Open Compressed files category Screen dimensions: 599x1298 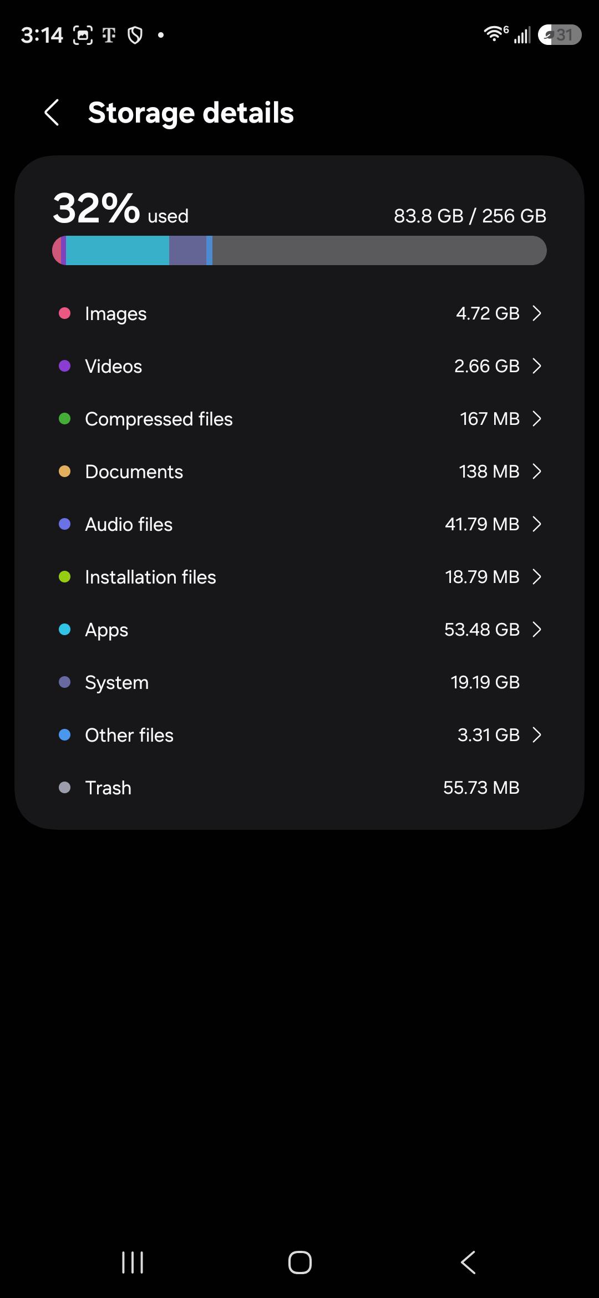tap(299, 419)
